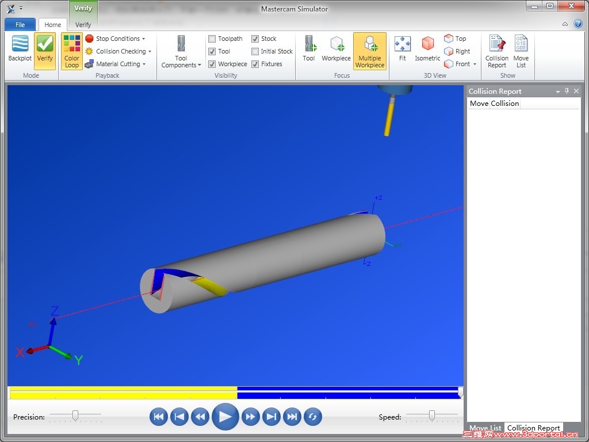Play the simulation

225,417
